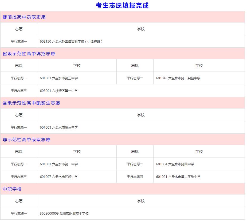Select 平行志愿三 in 统招志愿 table
The height and width of the screenshot is (221, 247).
18,91
